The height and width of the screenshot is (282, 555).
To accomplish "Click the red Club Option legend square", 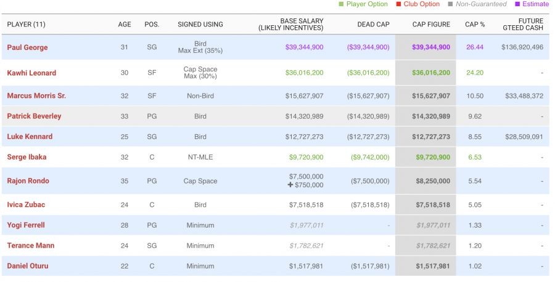I will click(398, 4).
